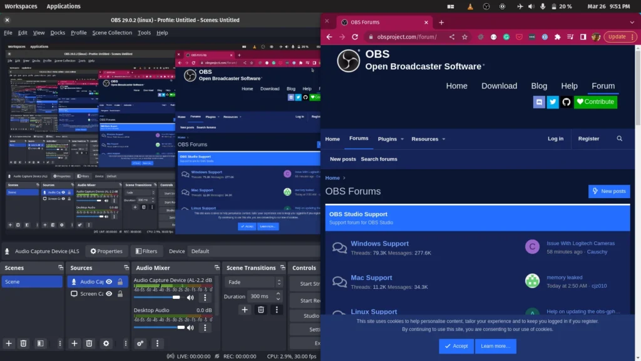This screenshot has height=361, width=641.
Task: Toggle the lock on the Audio Capture source
Action: point(120,282)
